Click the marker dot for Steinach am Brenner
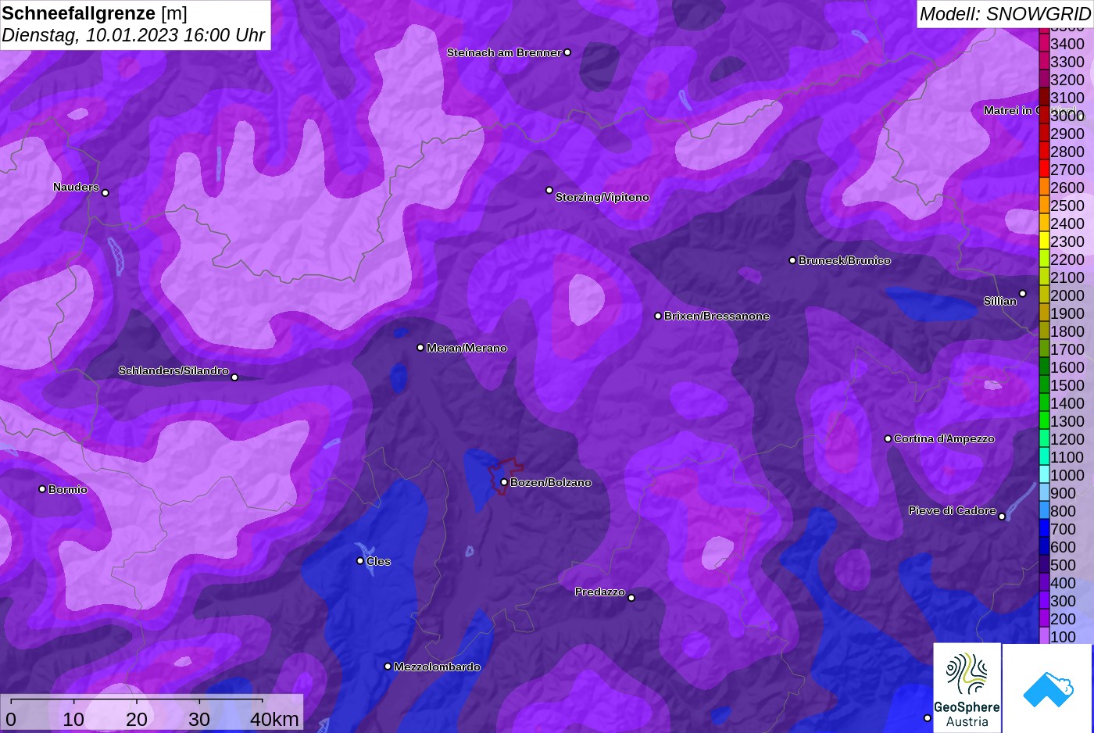Viewport: 1094px width, 733px height. (x=567, y=52)
